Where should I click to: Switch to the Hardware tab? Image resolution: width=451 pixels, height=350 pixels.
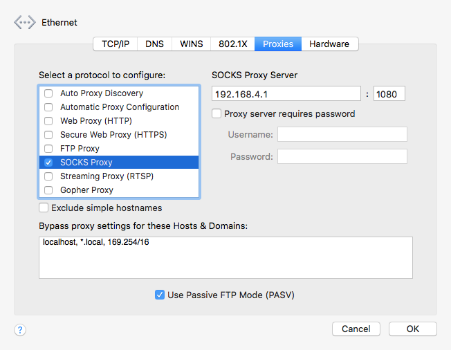click(329, 44)
